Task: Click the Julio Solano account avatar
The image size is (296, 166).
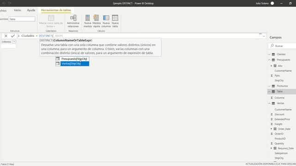Action: coord(272,3)
